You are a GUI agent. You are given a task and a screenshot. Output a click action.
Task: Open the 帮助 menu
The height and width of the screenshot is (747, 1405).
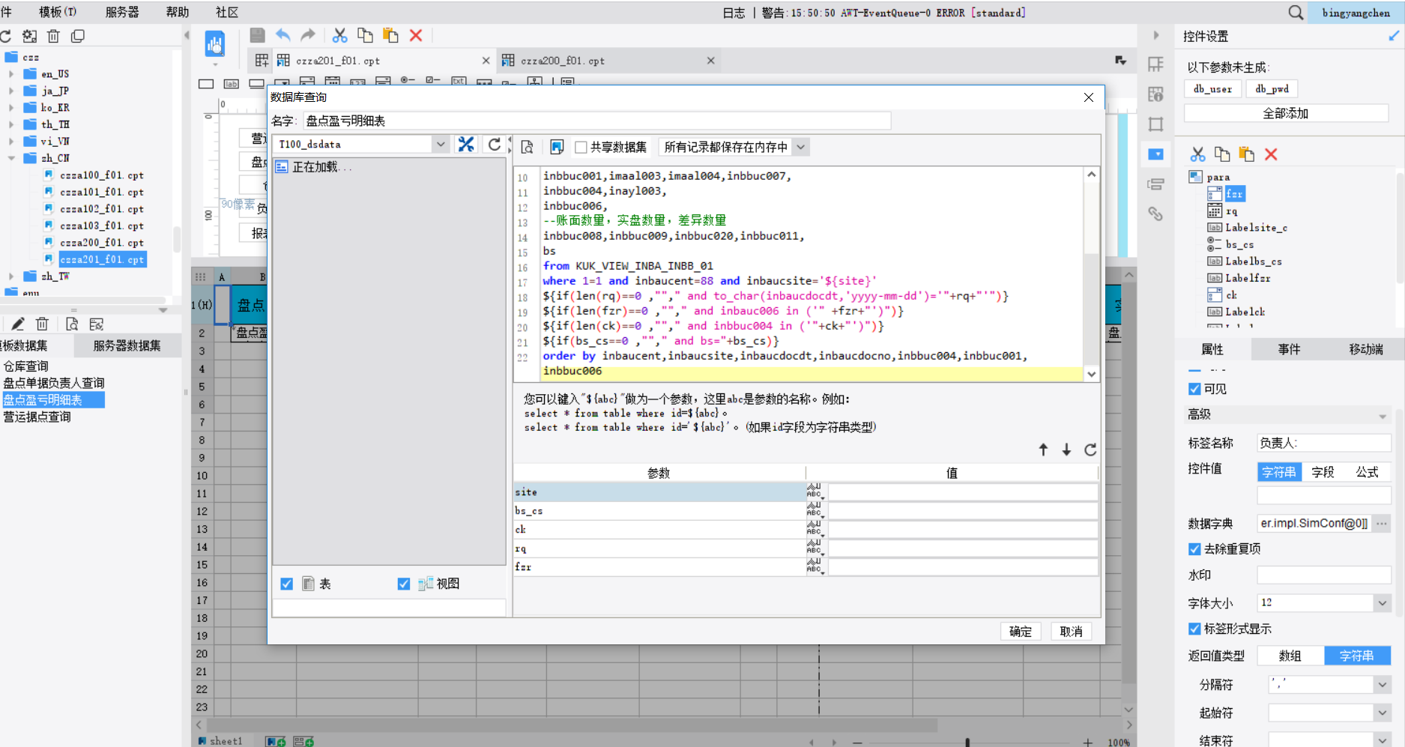coord(178,12)
